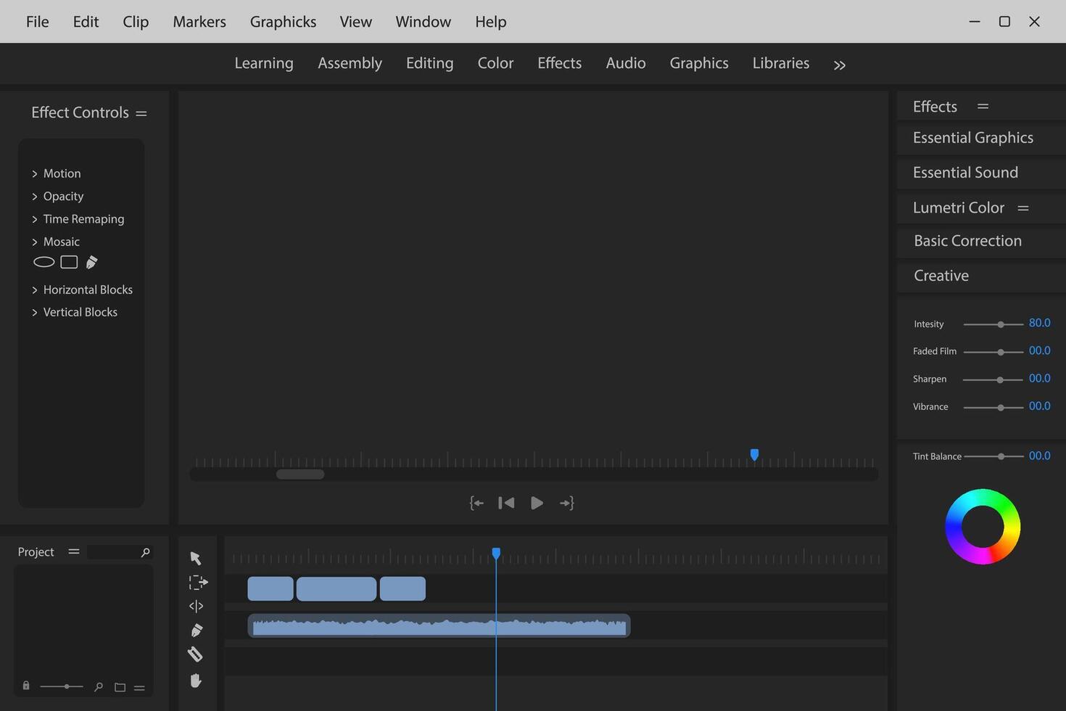Click the Mark In playback button

tap(476, 503)
